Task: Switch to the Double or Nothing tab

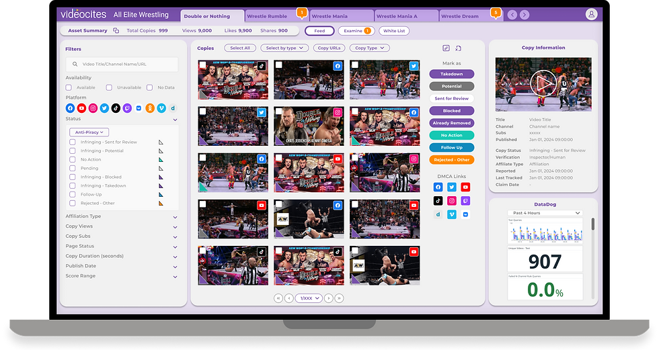Action: coord(212,16)
